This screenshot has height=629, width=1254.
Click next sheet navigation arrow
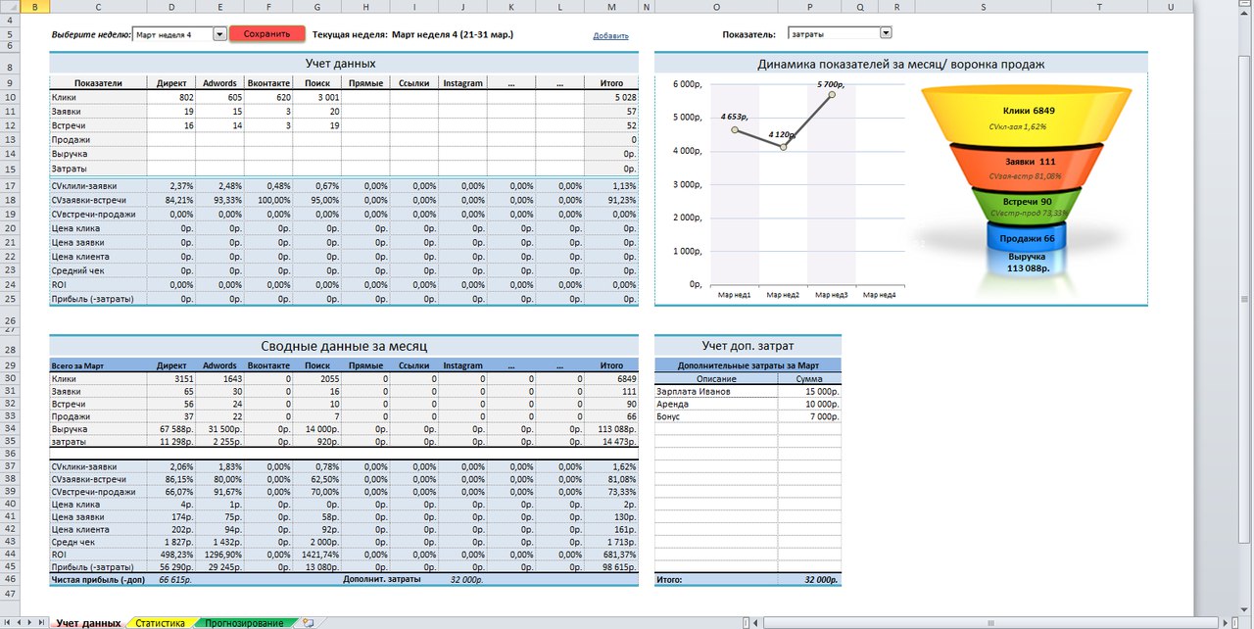point(30,623)
